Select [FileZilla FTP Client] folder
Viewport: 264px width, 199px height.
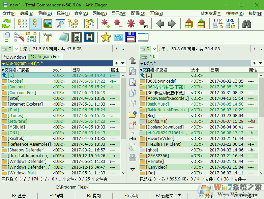tap(199, 144)
